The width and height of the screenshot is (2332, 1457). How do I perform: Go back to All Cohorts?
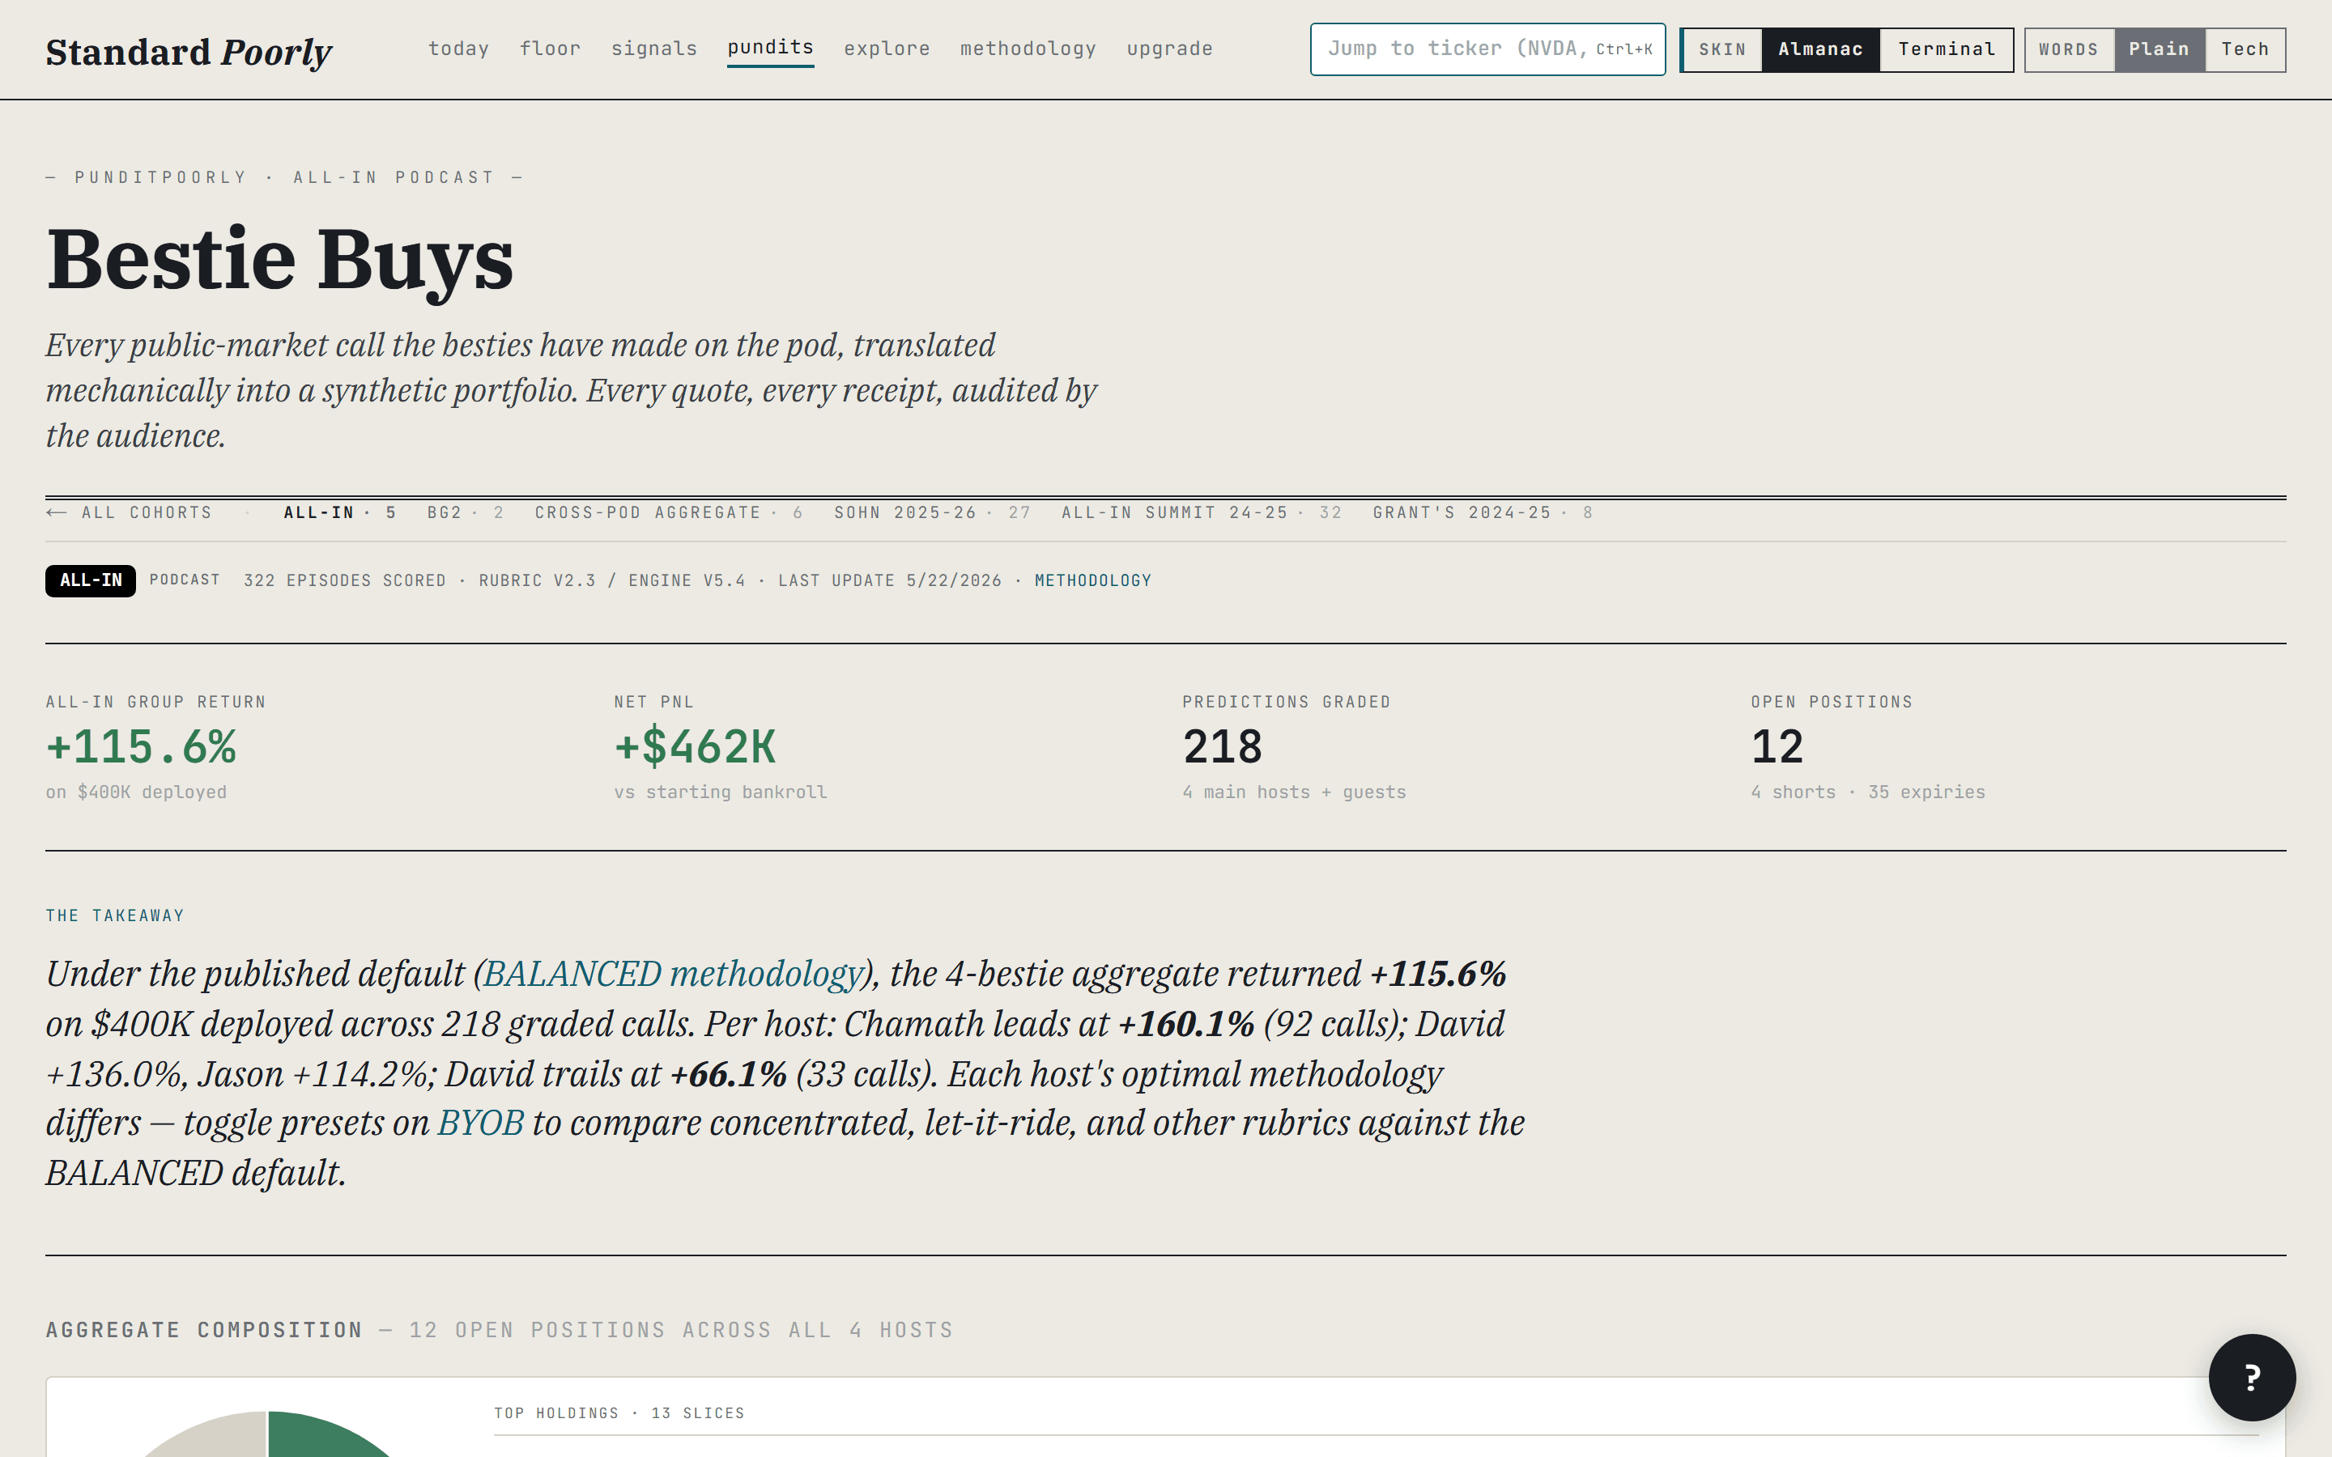click(129, 512)
